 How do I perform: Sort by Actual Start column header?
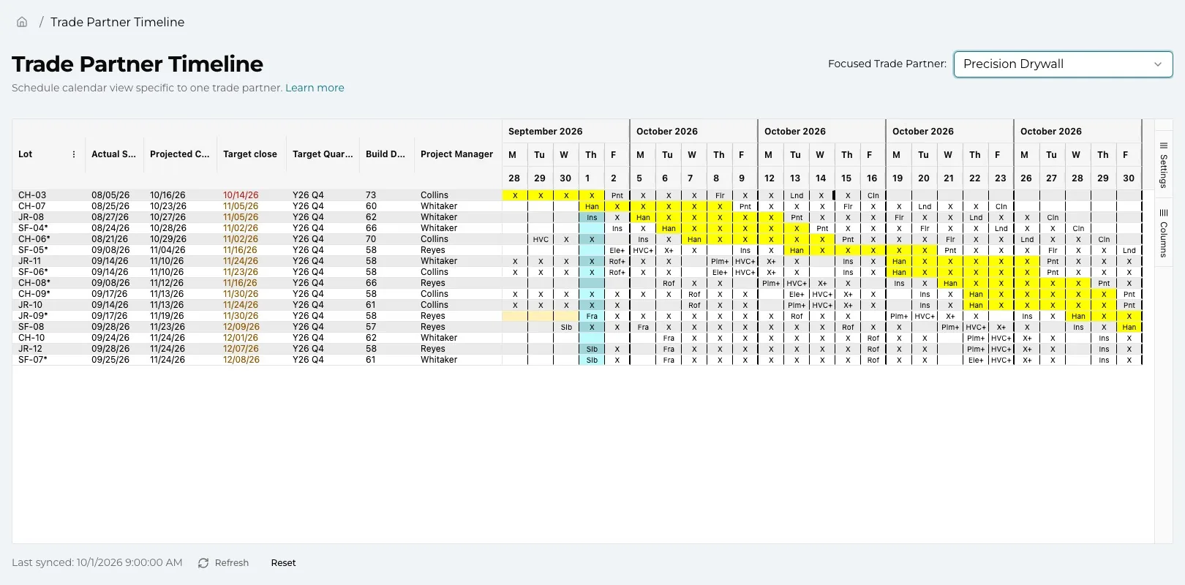pos(113,154)
